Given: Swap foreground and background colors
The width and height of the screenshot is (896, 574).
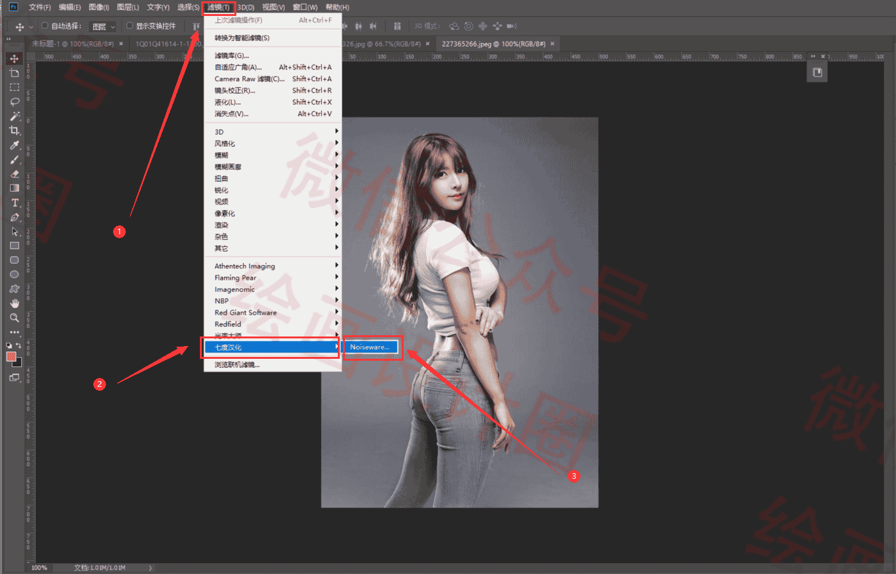Looking at the screenshot, I should 19,345.
